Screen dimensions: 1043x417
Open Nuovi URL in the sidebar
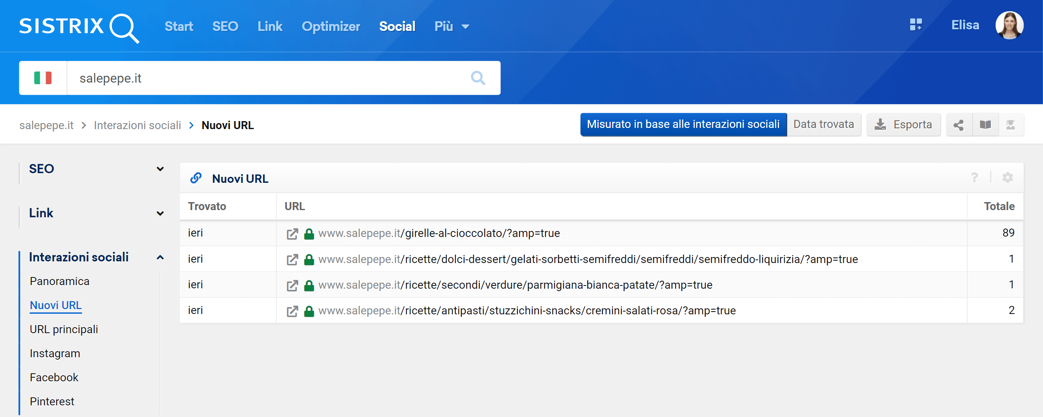55,305
